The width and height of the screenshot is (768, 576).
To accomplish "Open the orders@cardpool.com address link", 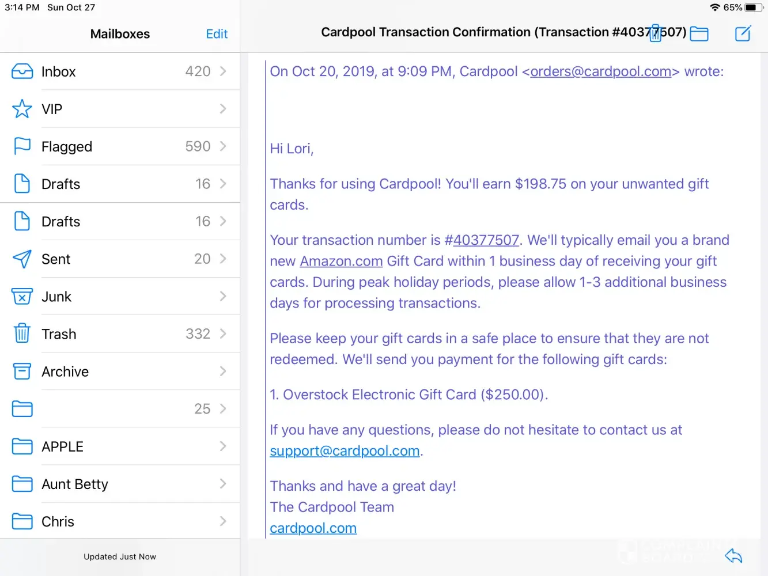I will (x=600, y=71).
